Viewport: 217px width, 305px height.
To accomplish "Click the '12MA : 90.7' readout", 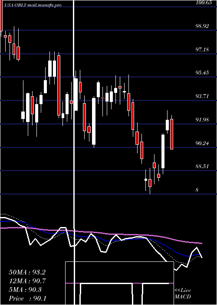I will pos(27,281).
